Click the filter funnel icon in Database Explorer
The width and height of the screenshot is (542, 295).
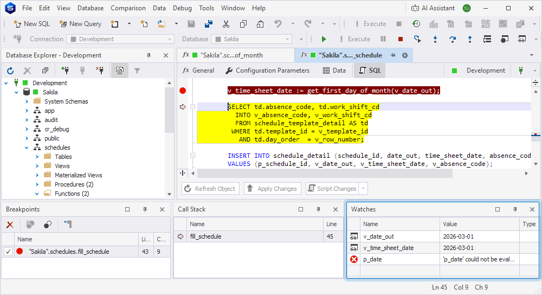[x=137, y=71]
